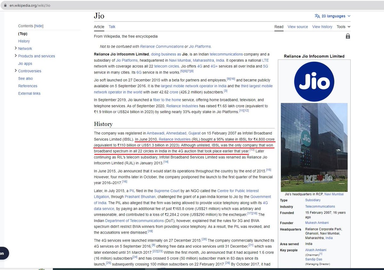This screenshot has height=270, width=384.
Task: Click the address bar URL en.wikipedia.org/wiki/Jio
Action: [30, 5]
